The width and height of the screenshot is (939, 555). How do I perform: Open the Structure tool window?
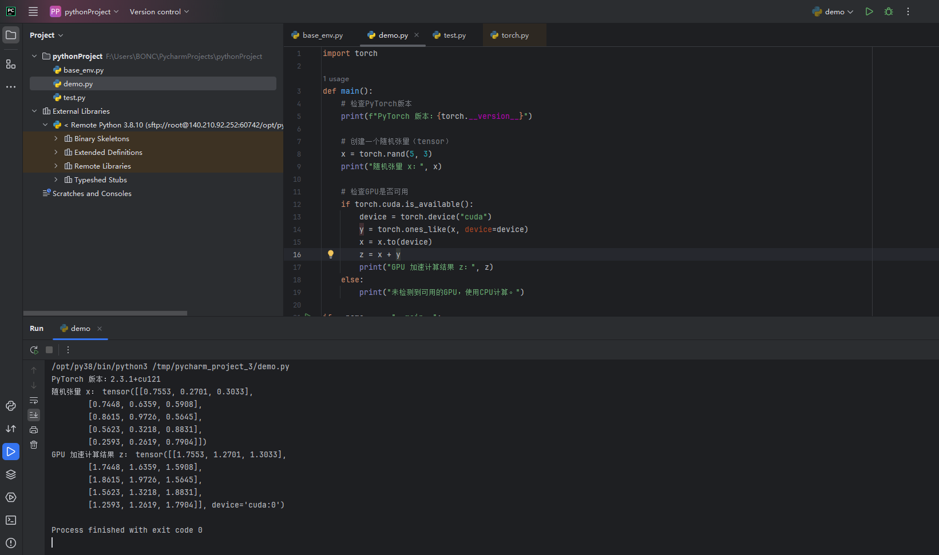pyautogui.click(x=11, y=64)
